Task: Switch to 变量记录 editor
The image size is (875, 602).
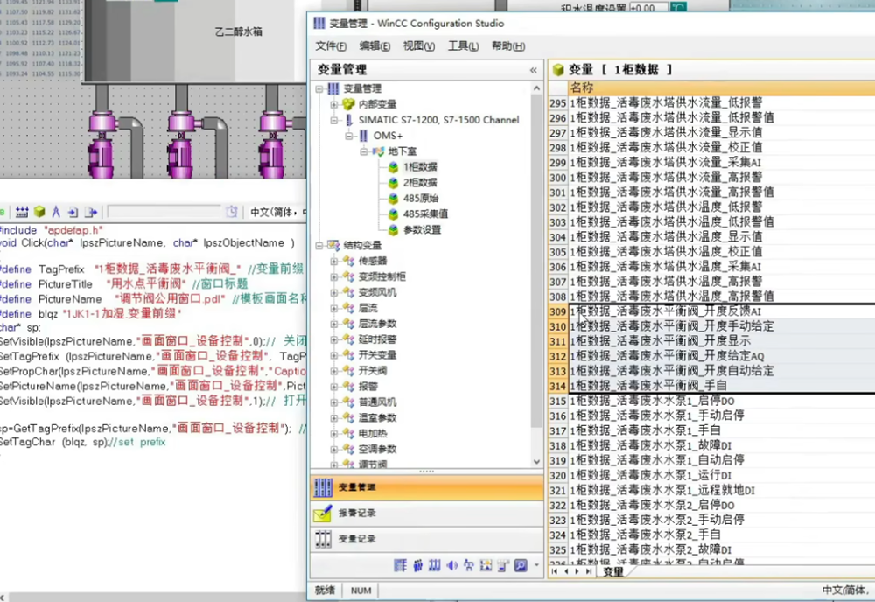Action: pos(357,539)
